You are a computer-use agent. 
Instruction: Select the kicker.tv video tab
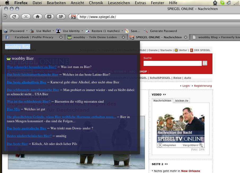[x=182, y=101]
